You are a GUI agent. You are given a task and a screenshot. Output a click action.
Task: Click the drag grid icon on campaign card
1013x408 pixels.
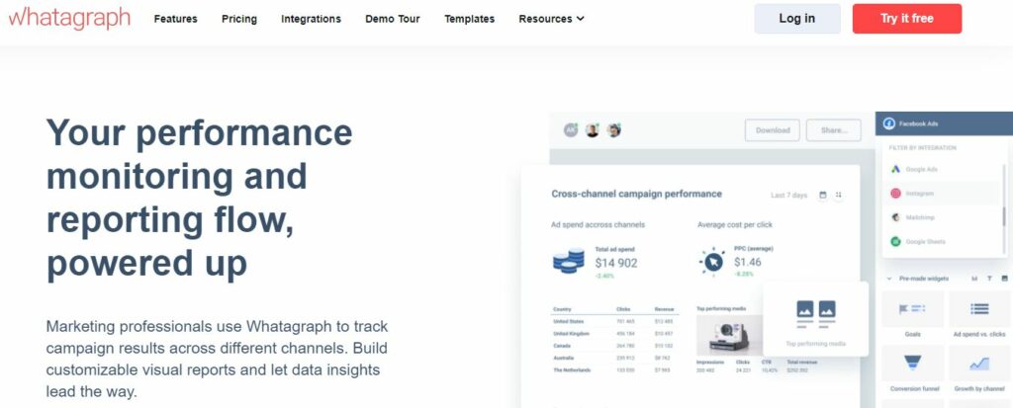838,195
